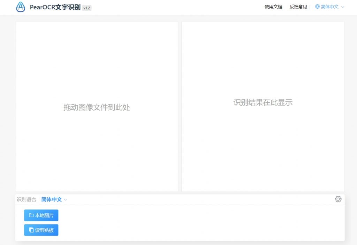Open 使用文档 documentation link
This screenshot has width=357, height=245.
273,7
